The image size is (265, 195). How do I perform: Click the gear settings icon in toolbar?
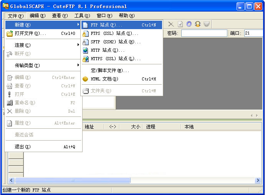coord(189,24)
